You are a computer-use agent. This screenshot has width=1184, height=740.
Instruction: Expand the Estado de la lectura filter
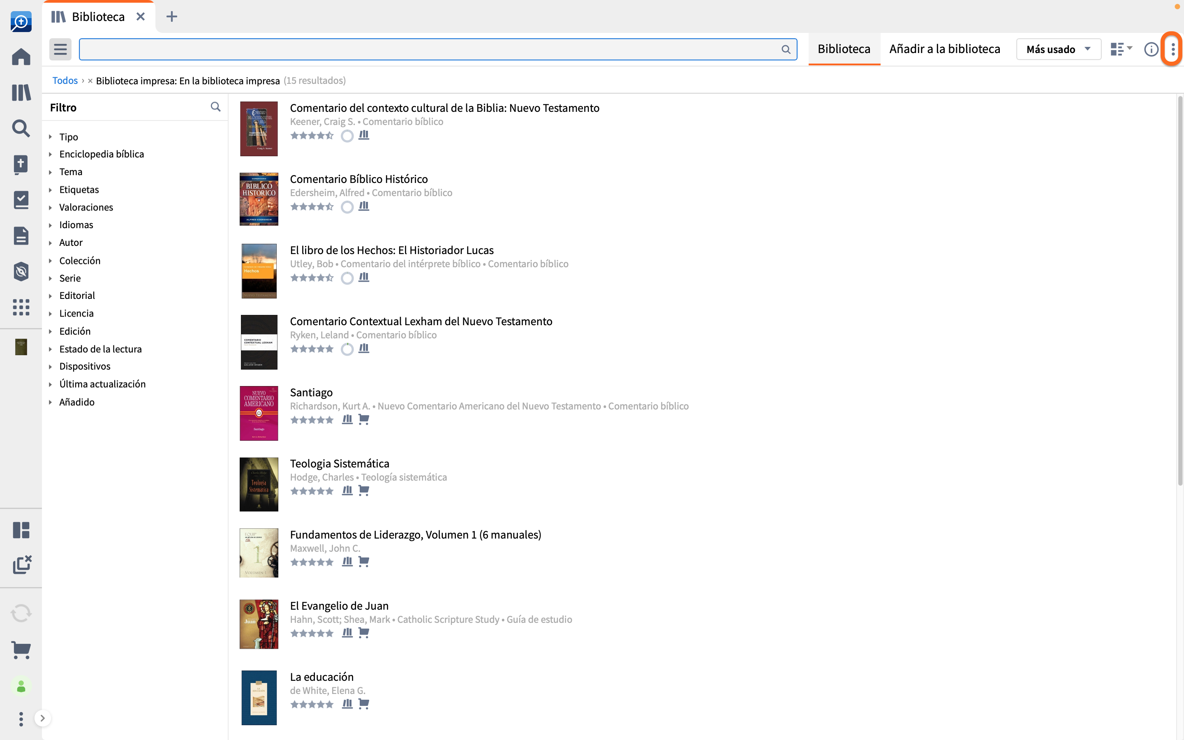51,349
